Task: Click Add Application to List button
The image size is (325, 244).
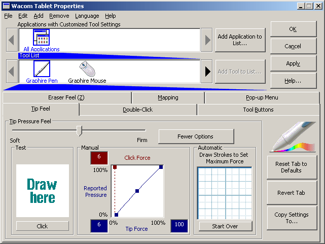Action: point(240,40)
